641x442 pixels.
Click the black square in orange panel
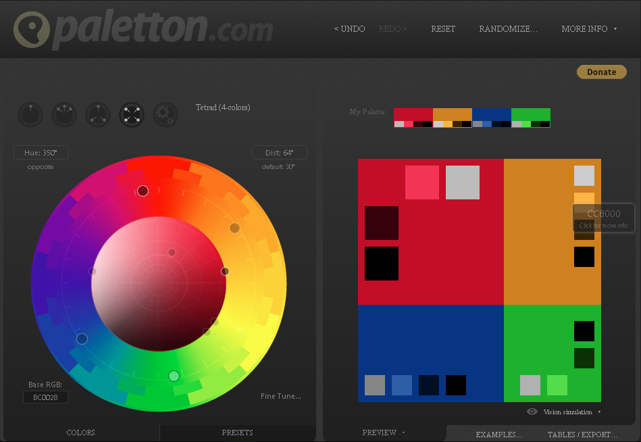(584, 257)
